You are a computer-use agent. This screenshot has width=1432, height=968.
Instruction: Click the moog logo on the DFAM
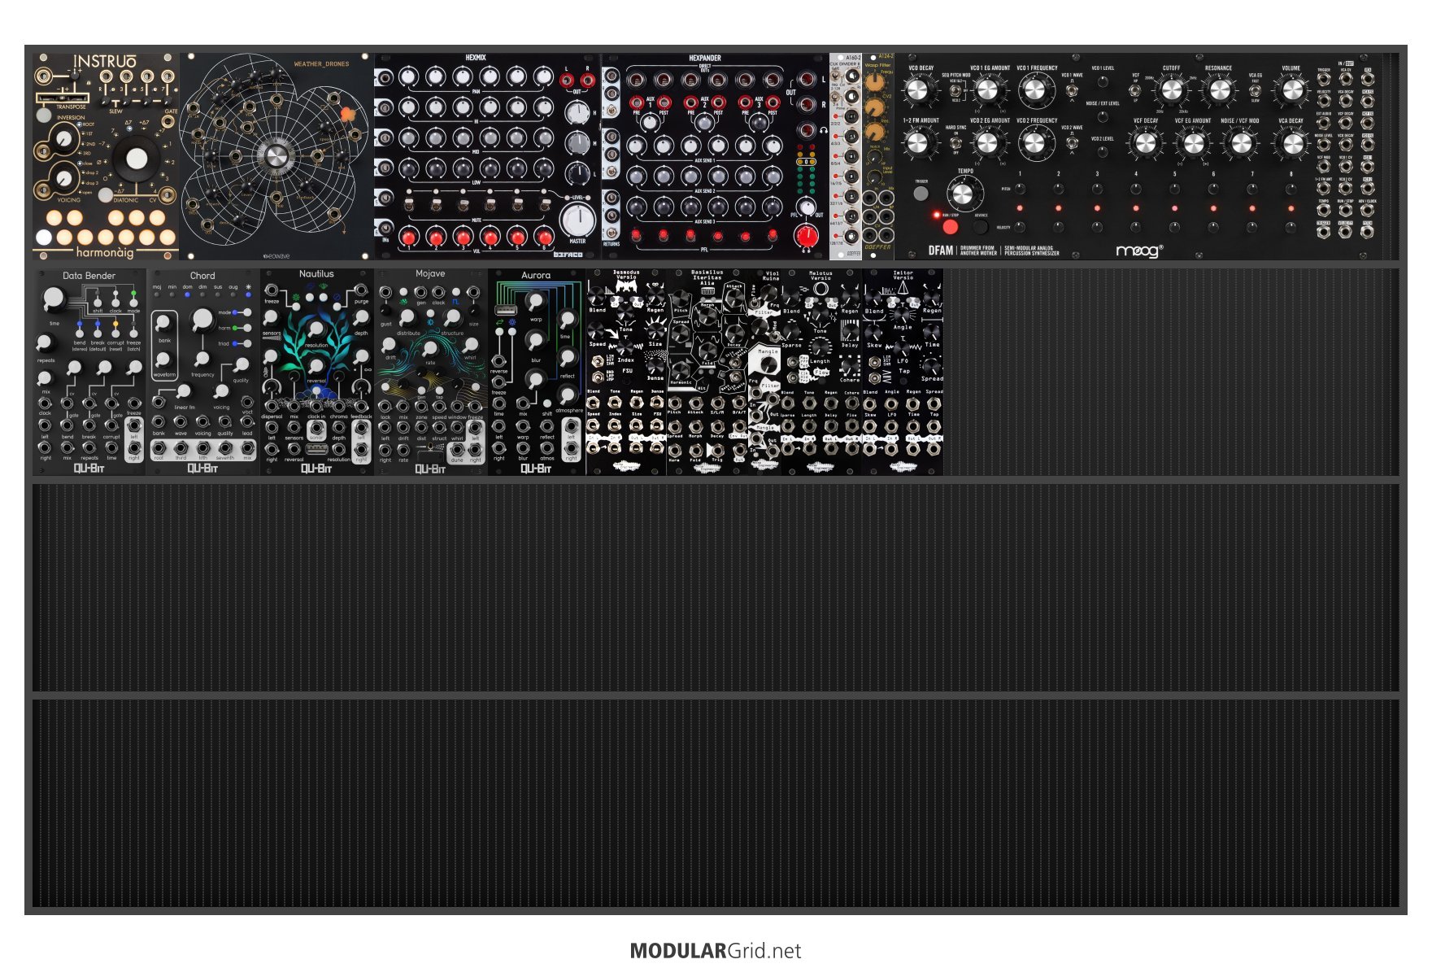click(x=1141, y=251)
